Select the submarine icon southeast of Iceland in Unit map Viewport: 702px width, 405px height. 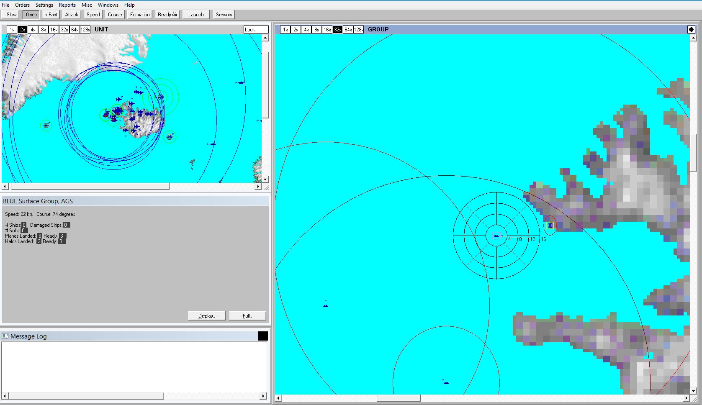169,136
